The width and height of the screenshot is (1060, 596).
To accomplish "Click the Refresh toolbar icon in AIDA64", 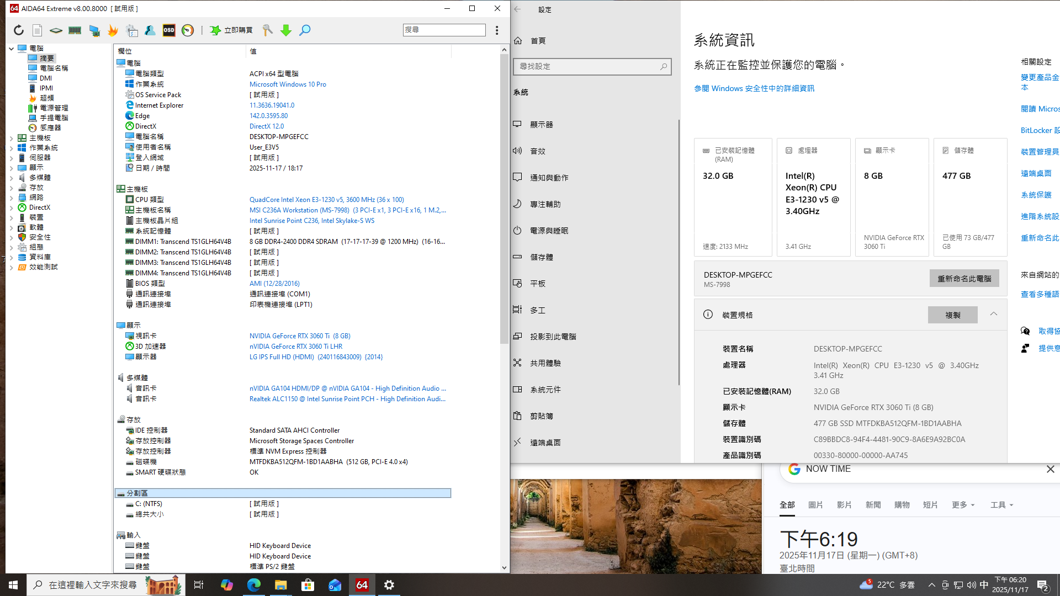I will (19, 30).
